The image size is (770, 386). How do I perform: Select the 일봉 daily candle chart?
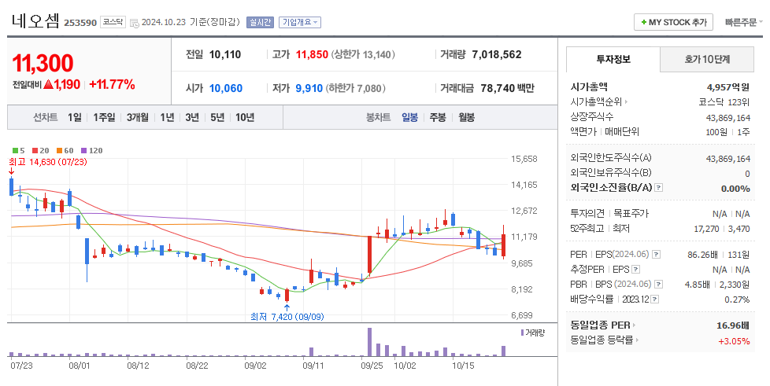point(409,117)
